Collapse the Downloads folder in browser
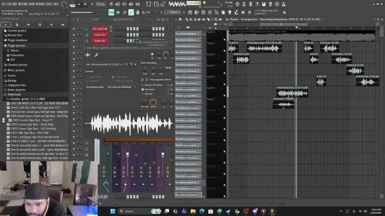 point(14,94)
